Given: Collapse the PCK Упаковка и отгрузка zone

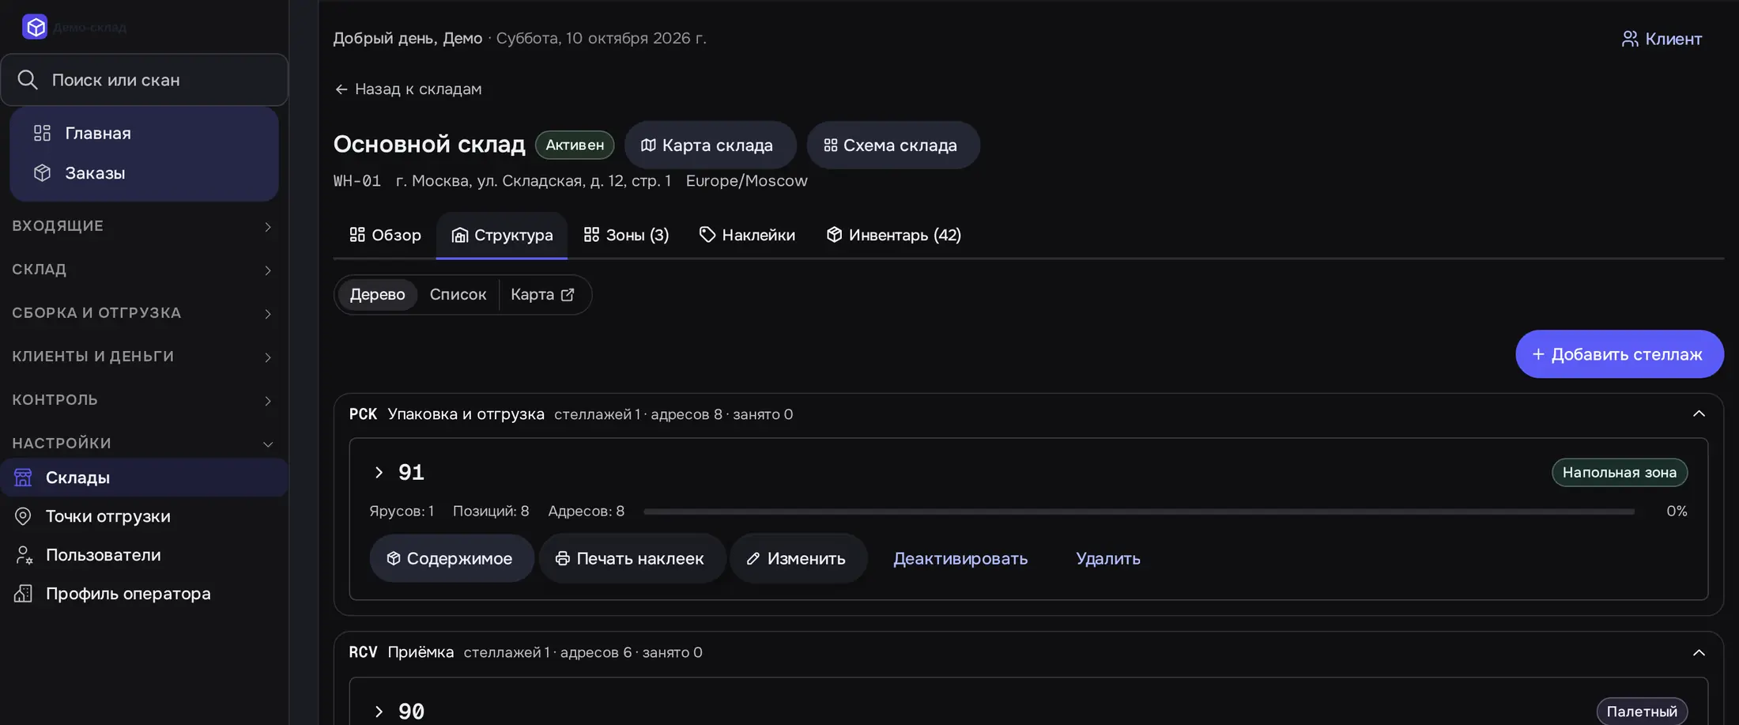Looking at the screenshot, I should point(1699,414).
